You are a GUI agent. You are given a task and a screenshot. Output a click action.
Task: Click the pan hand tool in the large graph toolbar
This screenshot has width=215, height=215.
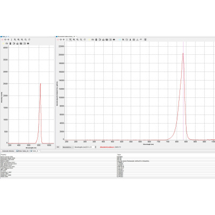(84, 40)
